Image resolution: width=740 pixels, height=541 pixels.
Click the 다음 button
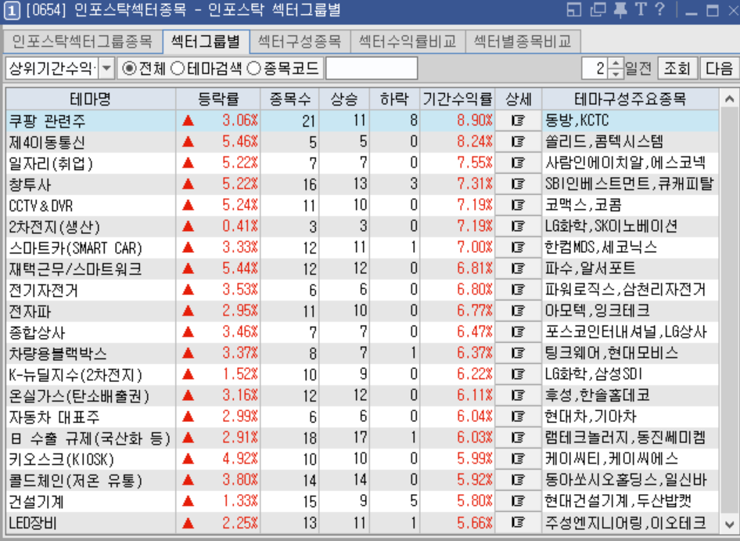(719, 69)
